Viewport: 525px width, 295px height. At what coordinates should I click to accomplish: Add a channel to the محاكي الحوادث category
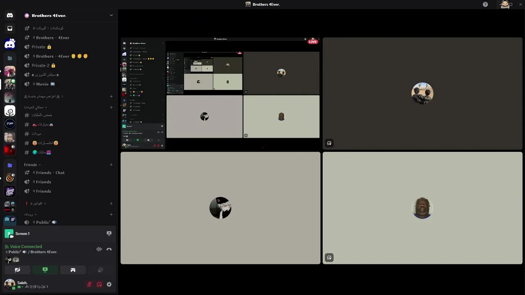(x=111, y=107)
